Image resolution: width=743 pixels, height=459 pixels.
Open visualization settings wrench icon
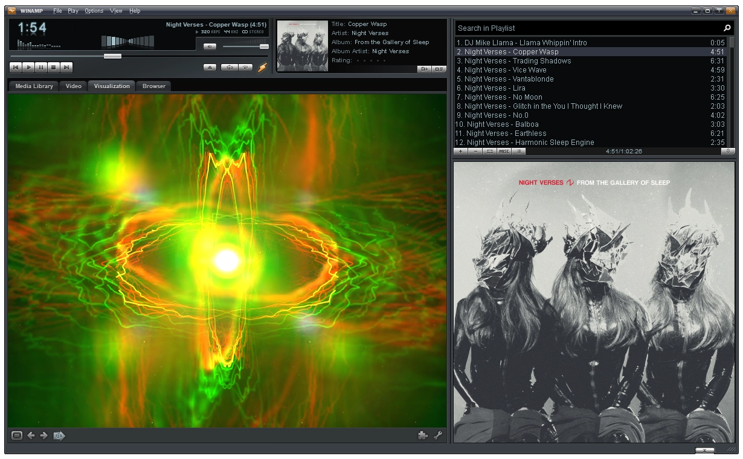438,435
